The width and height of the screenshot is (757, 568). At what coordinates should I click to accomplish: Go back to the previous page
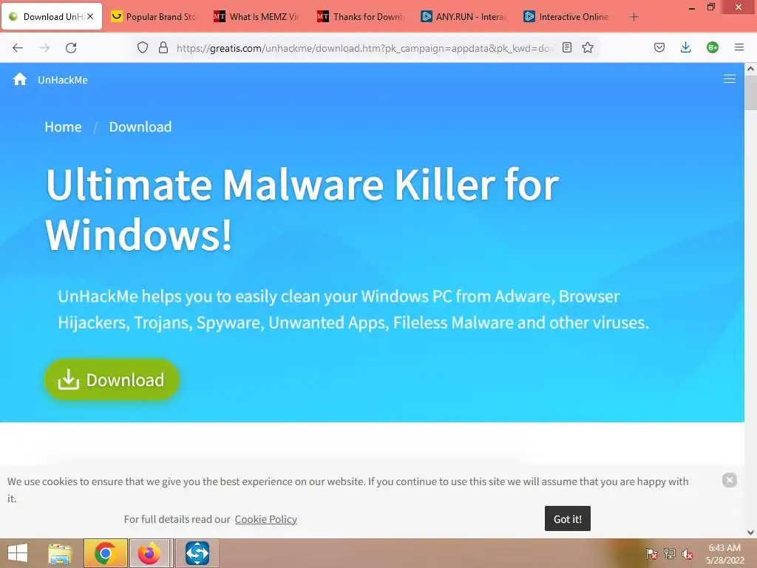18,48
